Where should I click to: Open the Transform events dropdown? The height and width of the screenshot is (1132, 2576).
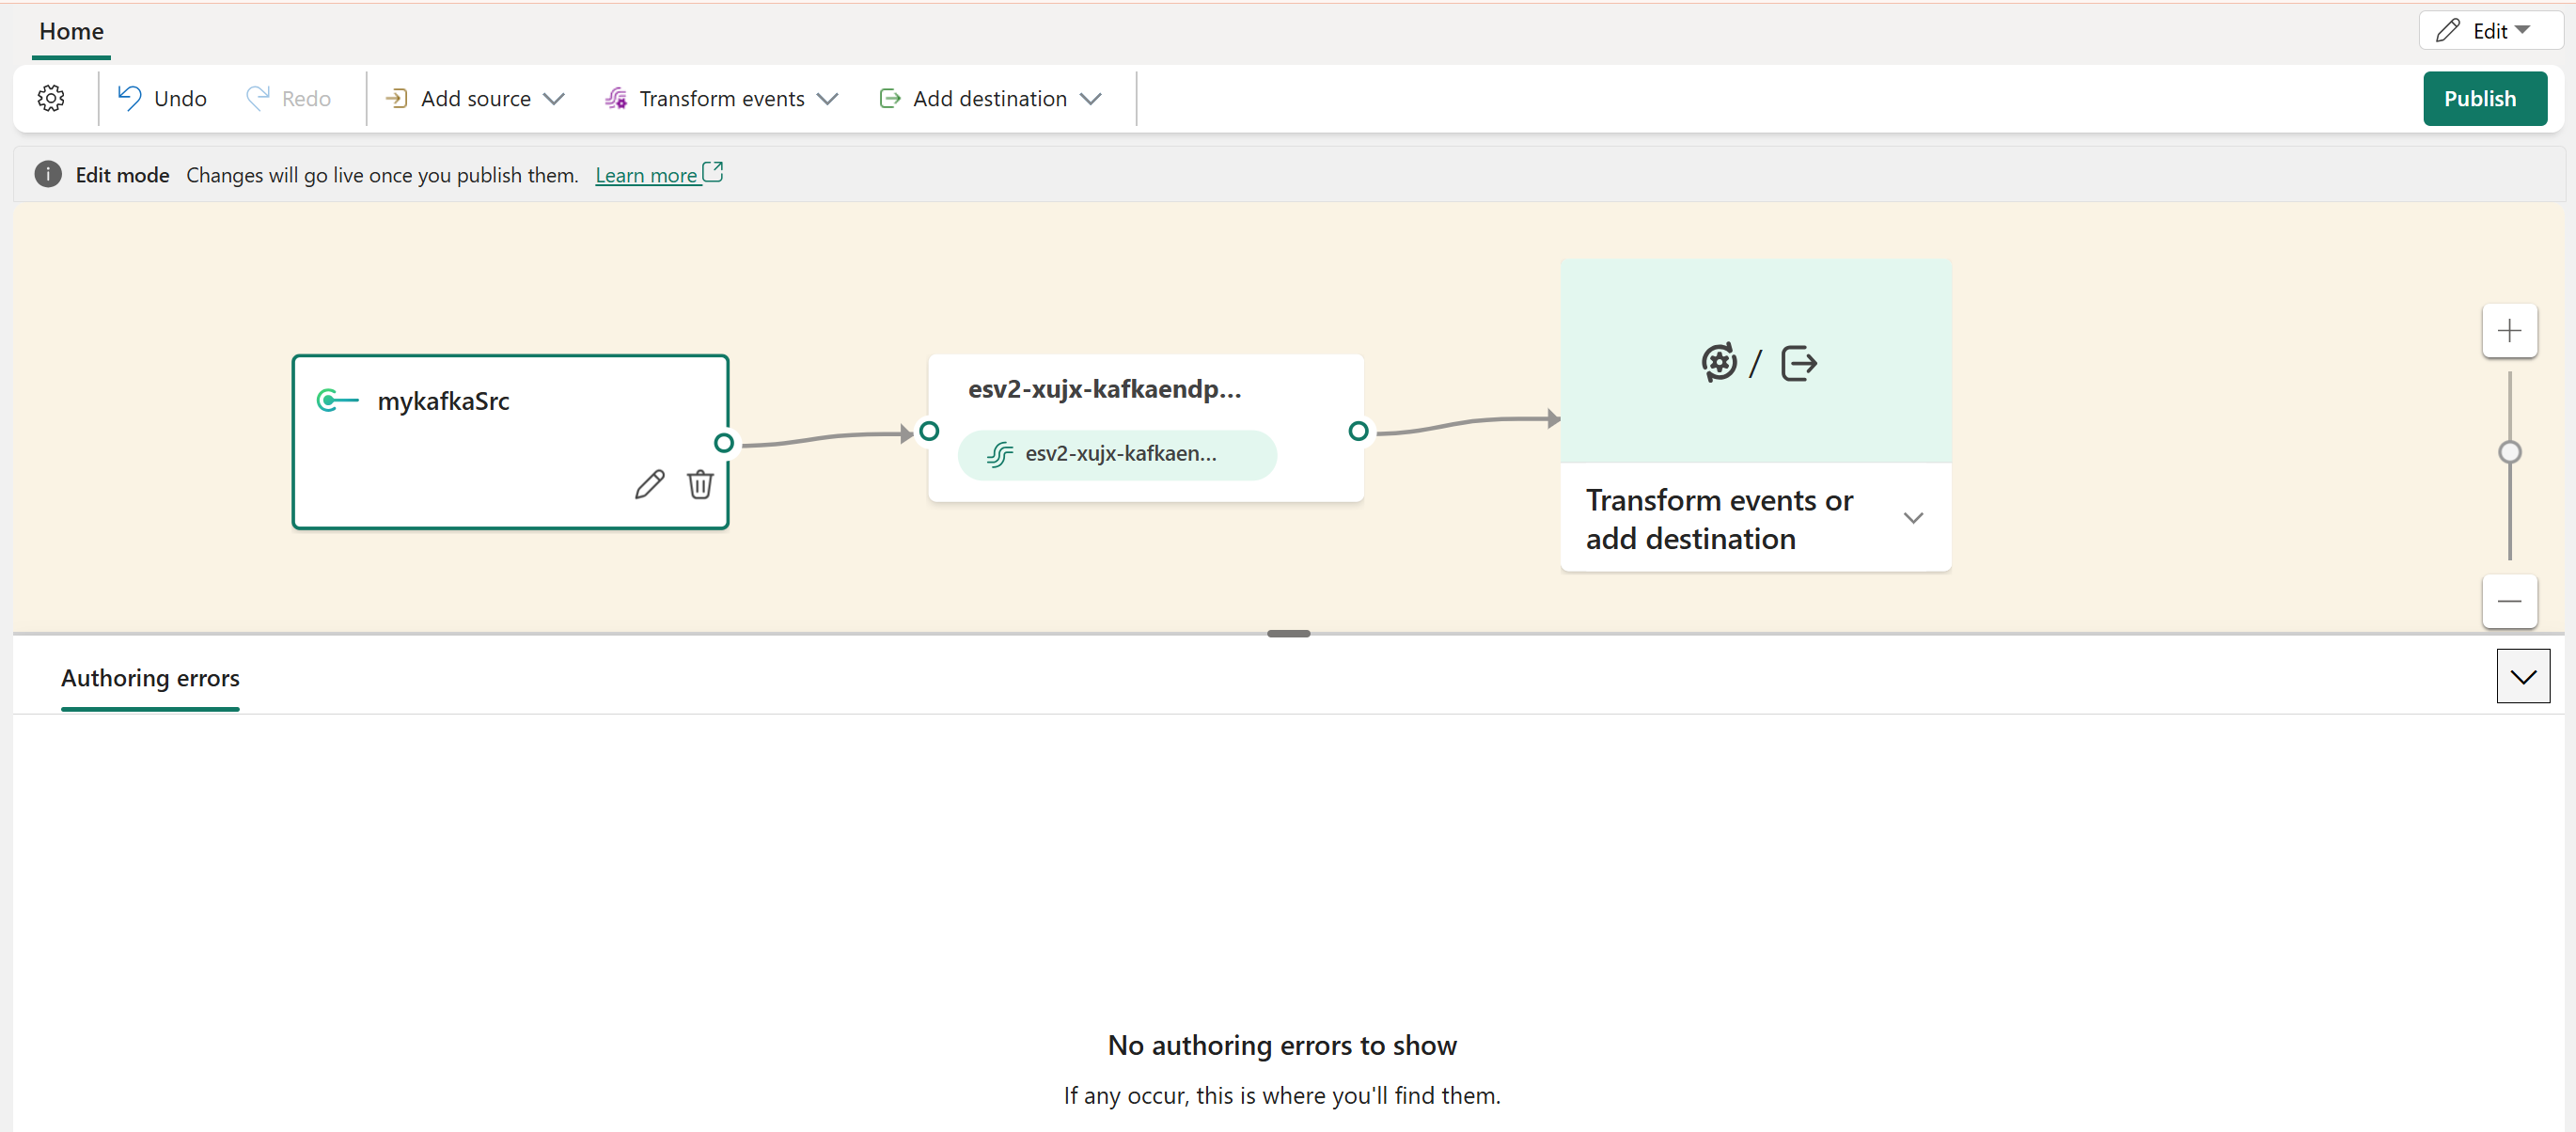coord(721,98)
